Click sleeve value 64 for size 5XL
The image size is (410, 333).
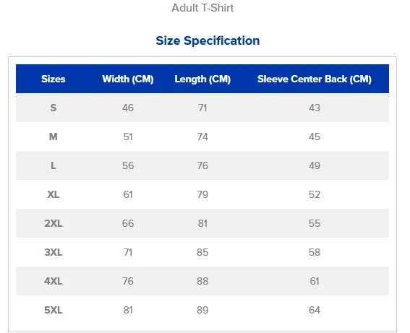tap(315, 311)
